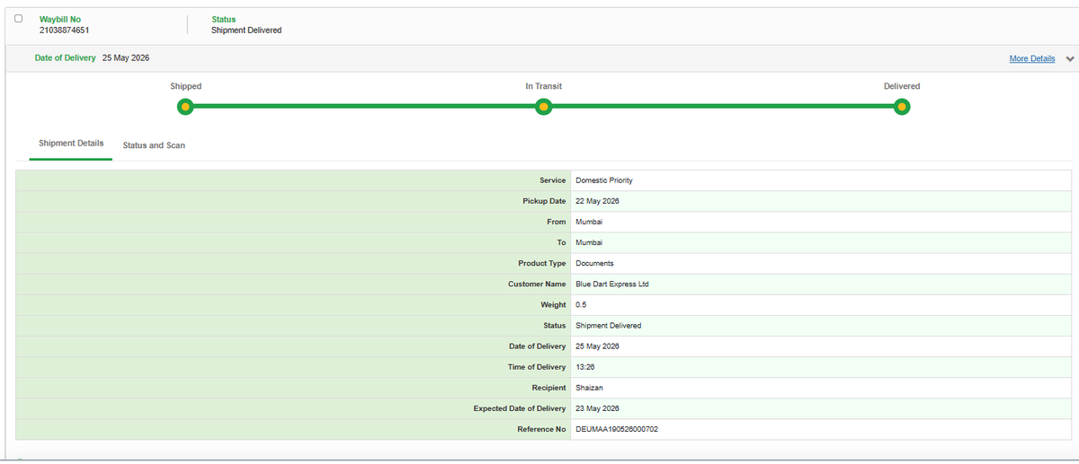Click the To value Mumbai
Viewport: 1079px width, 464px height.
[589, 242]
